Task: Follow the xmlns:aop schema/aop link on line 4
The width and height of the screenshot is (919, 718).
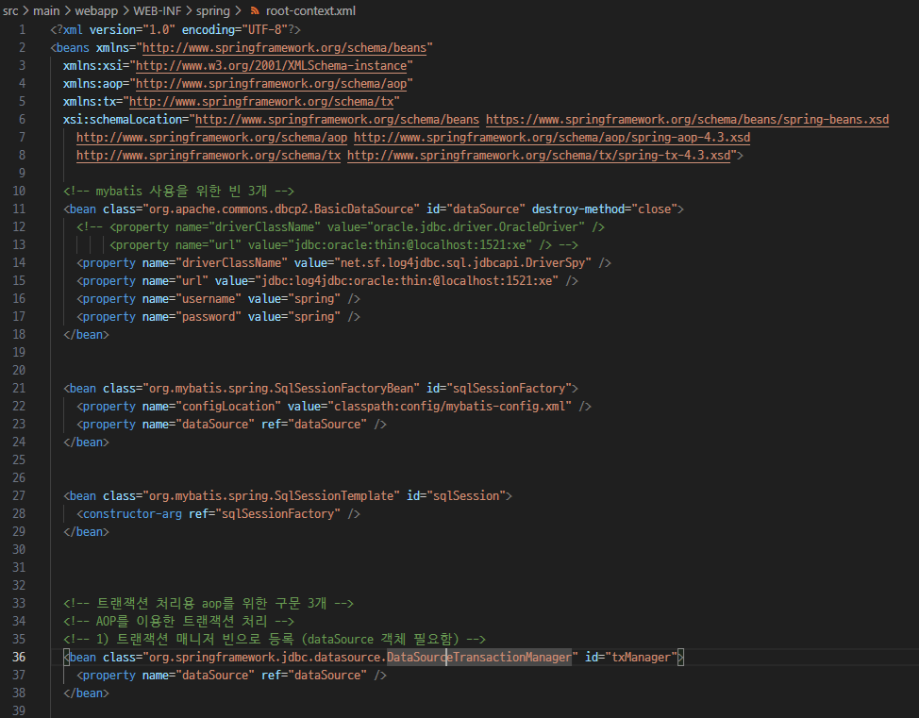Action: (271, 84)
